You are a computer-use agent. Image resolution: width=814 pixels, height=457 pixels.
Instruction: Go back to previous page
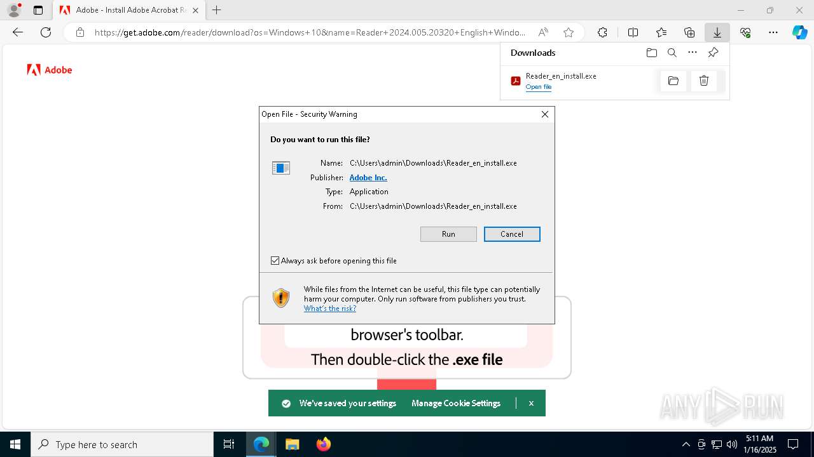(18, 32)
